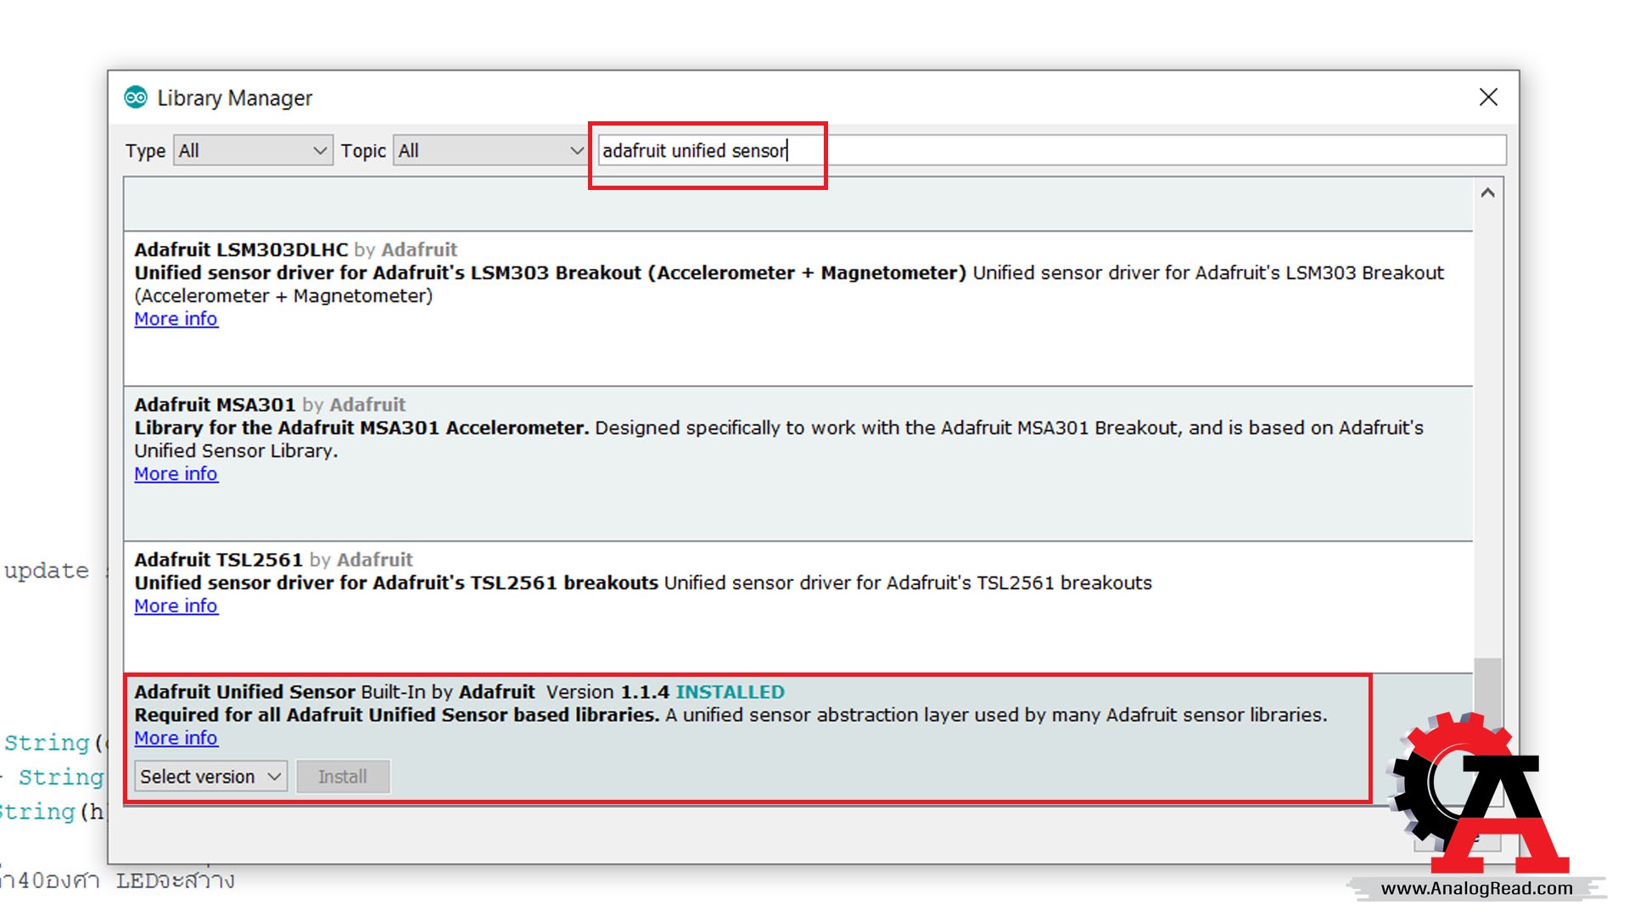The height and width of the screenshot is (916, 1629).
Task: Click the Library Manager window title
Action: tap(235, 98)
